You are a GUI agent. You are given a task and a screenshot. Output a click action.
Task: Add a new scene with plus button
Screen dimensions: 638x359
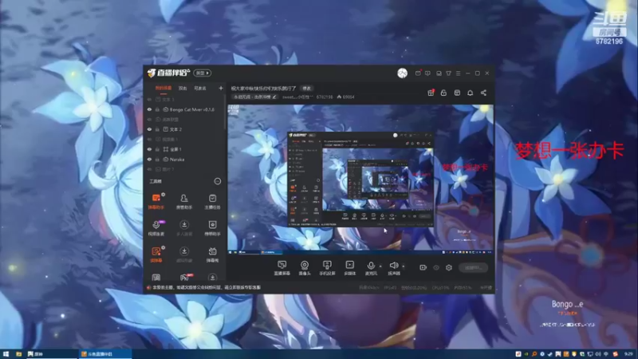[221, 88]
